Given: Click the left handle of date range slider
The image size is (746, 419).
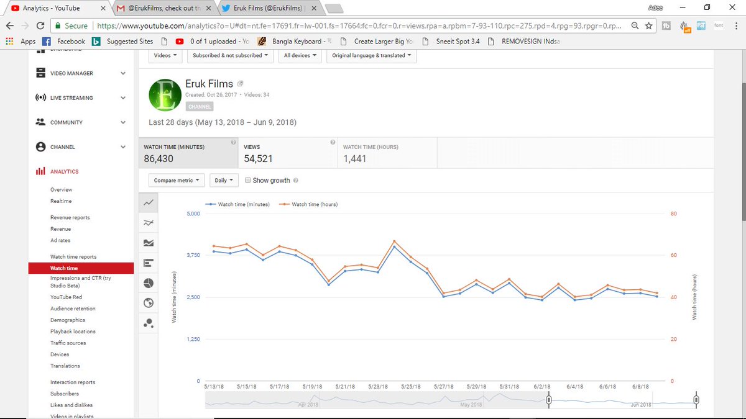Looking at the screenshot, I should pos(549,400).
